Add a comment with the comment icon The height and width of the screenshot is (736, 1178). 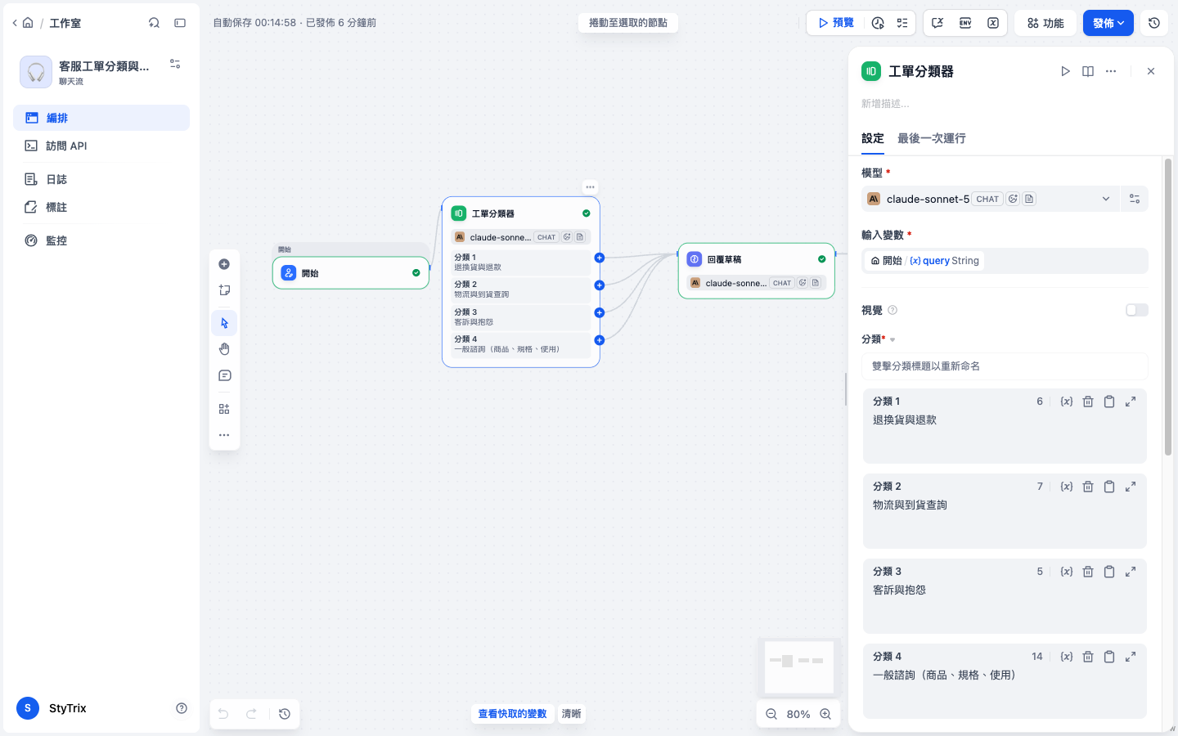click(x=224, y=376)
